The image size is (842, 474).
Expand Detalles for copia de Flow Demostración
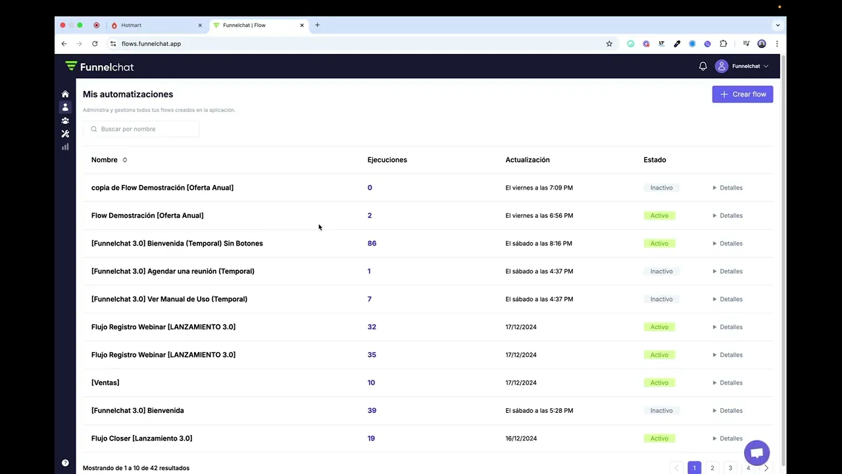tap(728, 188)
